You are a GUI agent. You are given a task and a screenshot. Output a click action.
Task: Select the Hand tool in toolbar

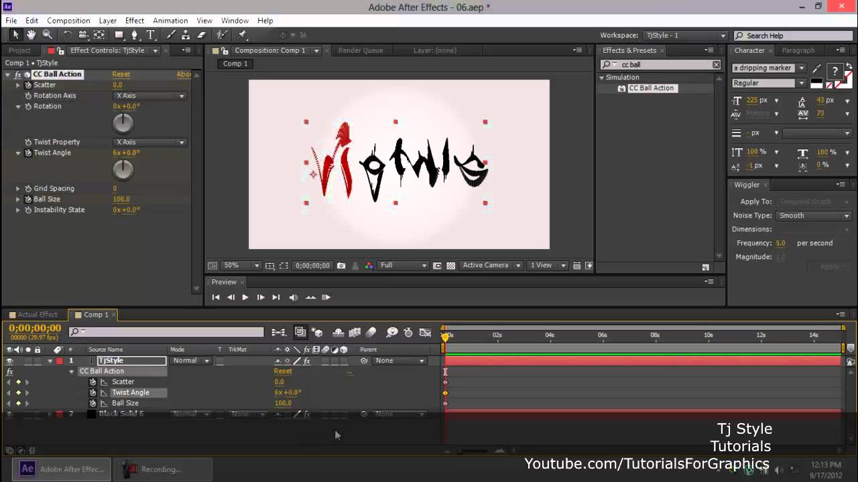[x=31, y=35]
